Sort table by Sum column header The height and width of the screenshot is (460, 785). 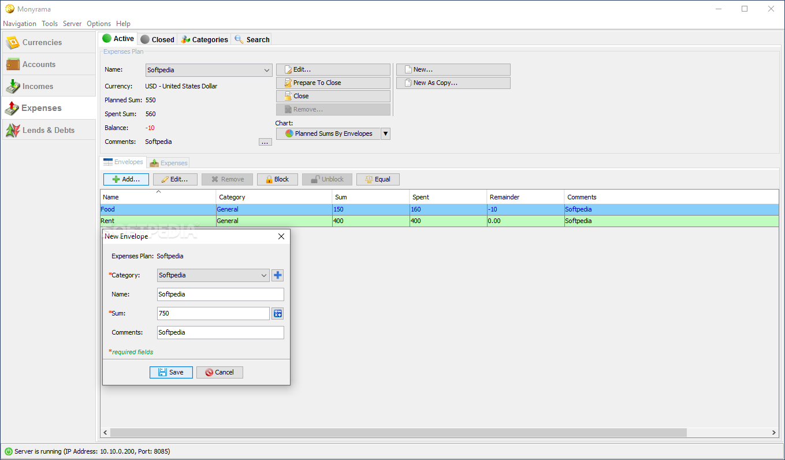pyautogui.click(x=371, y=196)
